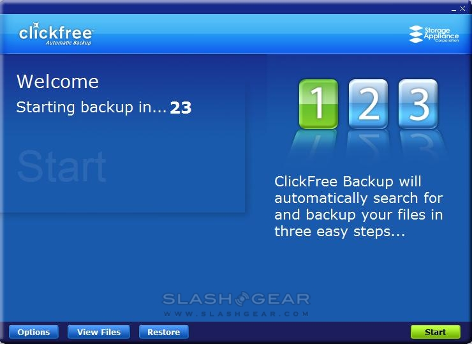Click the backup countdown number 23
This screenshot has height=344, width=472.
point(181,108)
